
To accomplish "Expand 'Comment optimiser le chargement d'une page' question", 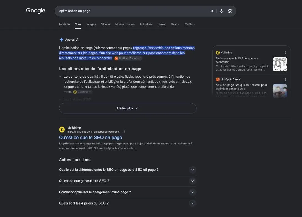I will (128, 192).
